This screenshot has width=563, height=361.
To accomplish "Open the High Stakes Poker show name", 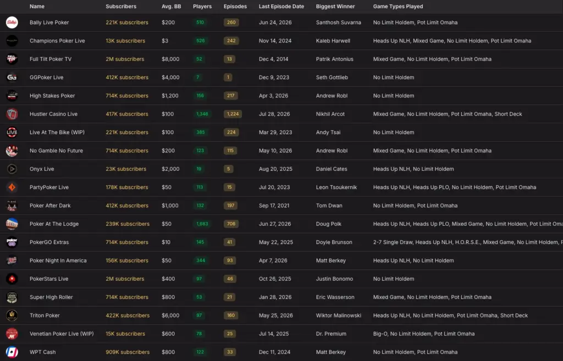I will pyautogui.click(x=52, y=96).
